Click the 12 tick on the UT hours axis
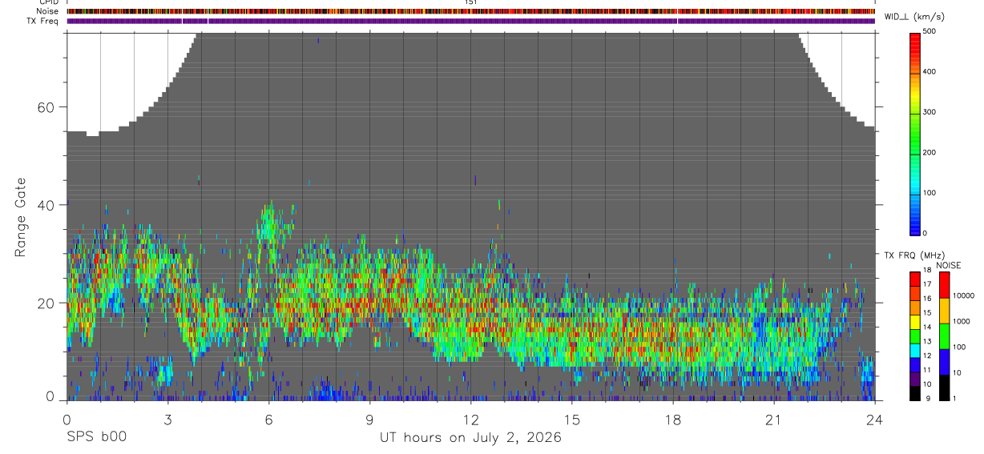The image size is (984, 454). pos(471,419)
